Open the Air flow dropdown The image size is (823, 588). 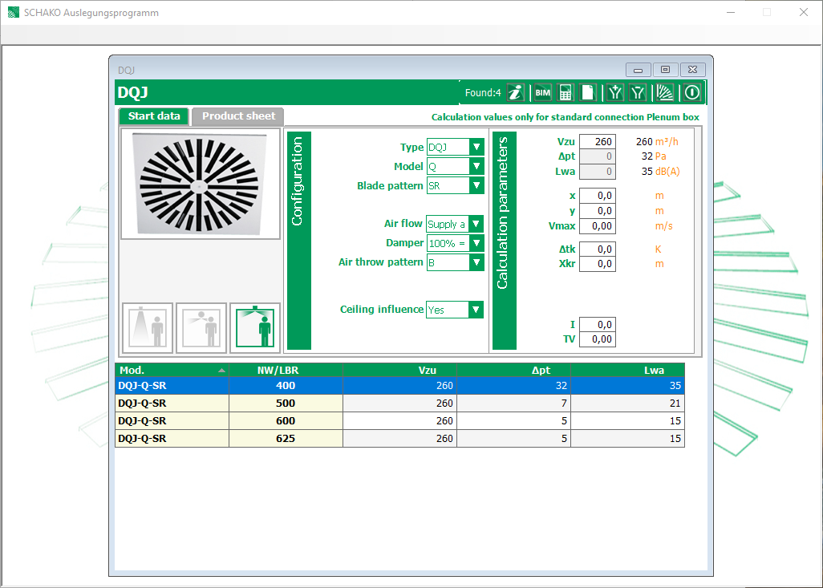[476, 224]
